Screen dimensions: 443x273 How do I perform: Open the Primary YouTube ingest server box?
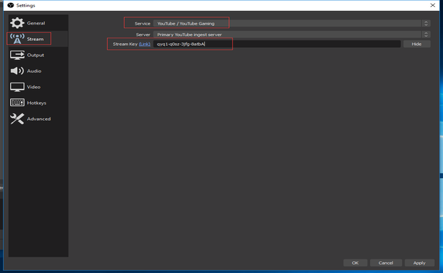click(286, 34)
